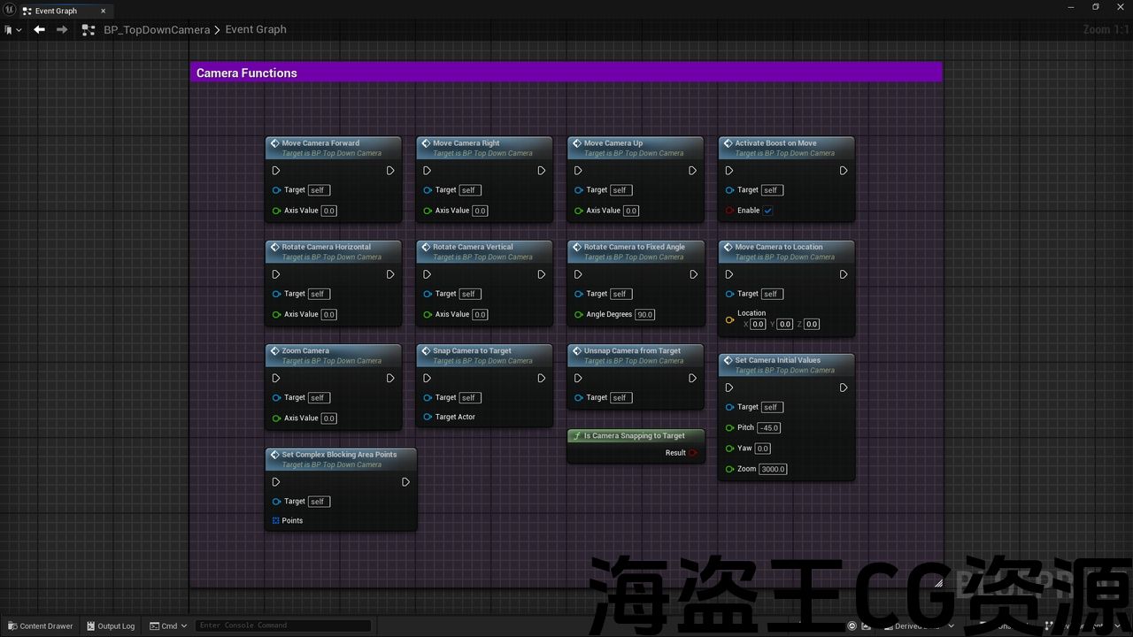
Task: Select Is Camera Snapping to Target node title
Action: (x=635, y=435)
